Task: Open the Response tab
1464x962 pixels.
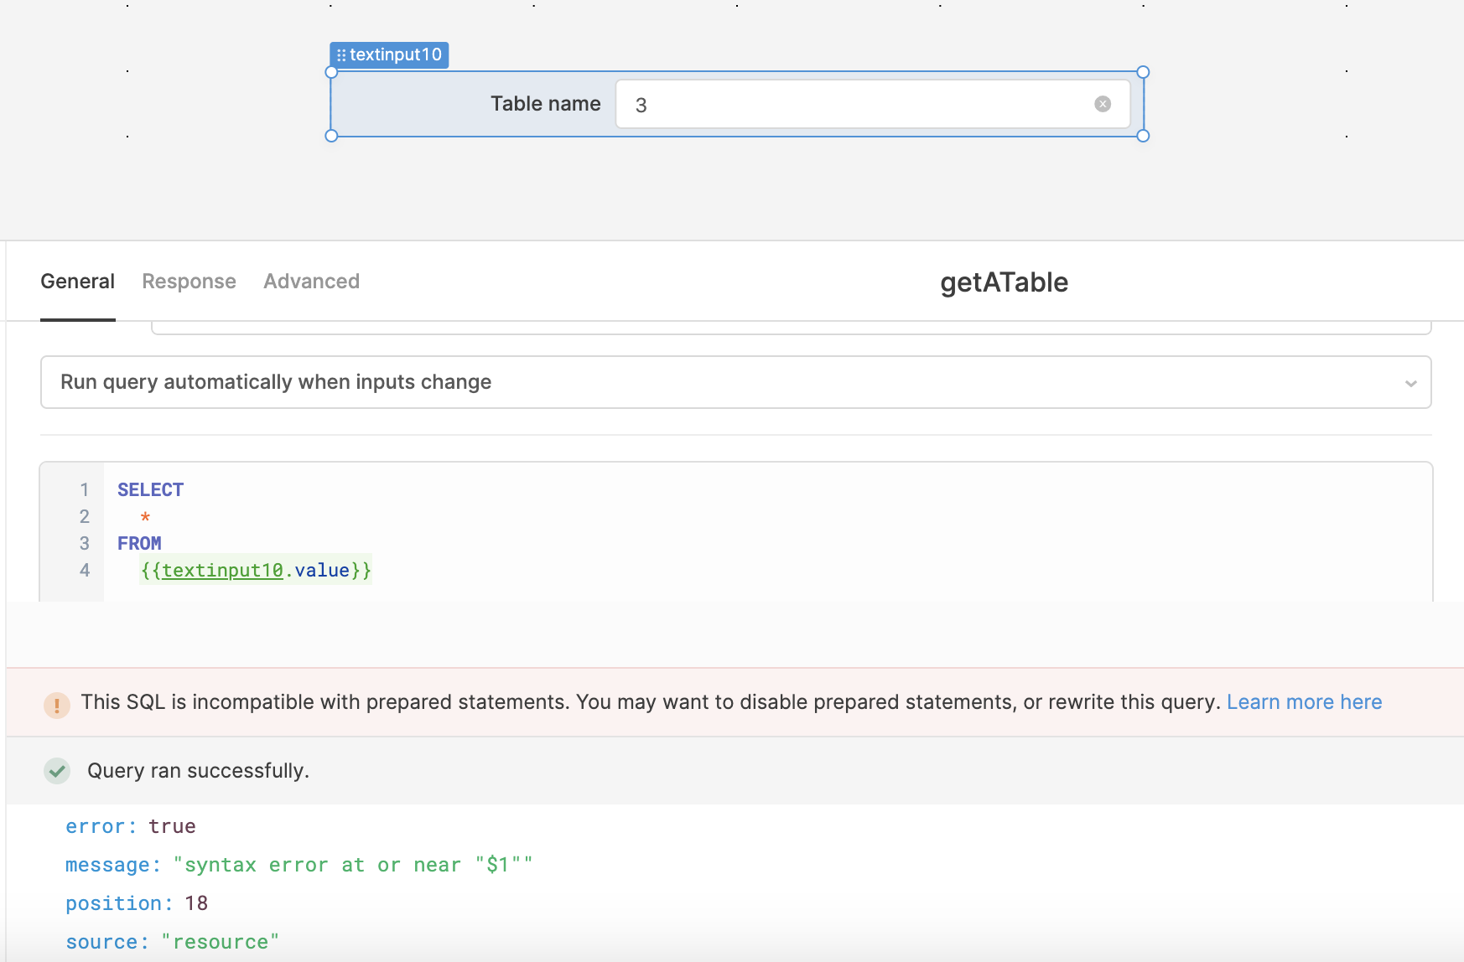Action: [x=189, y=282]
